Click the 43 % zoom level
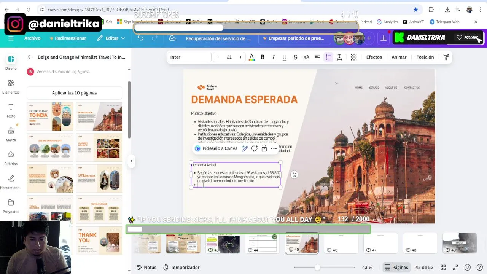Image resolution: width=487 pixels, height=274 pixels. tap(367, 268)
